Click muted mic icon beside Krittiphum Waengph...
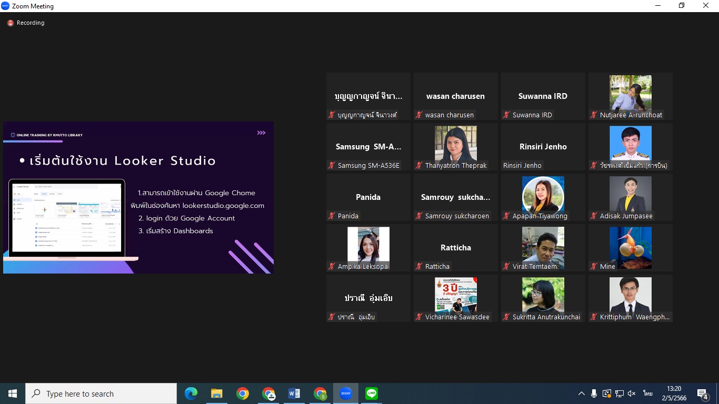The height and width of the screenshot is (404, 719). pyautogui.click(x=594, y=317)
